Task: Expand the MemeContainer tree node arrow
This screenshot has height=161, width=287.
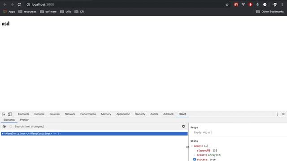Action: tap(3, 134)
